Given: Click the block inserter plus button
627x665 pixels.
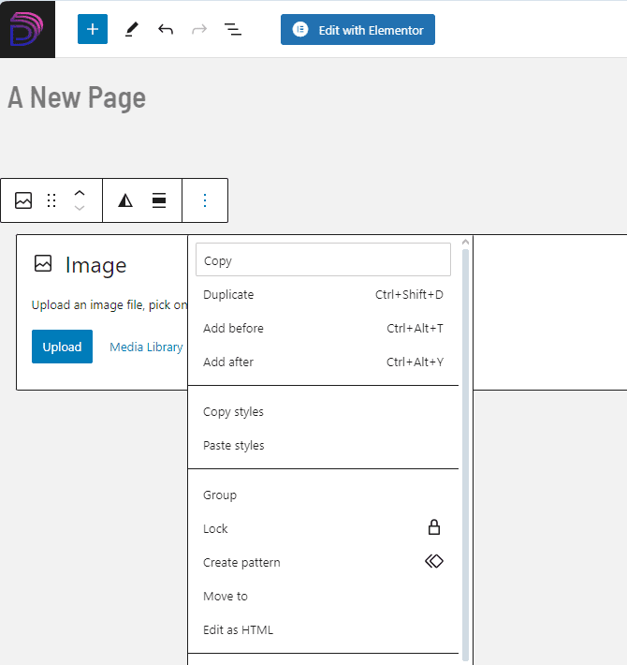Looking at the screenshot, I should (93, 29).
